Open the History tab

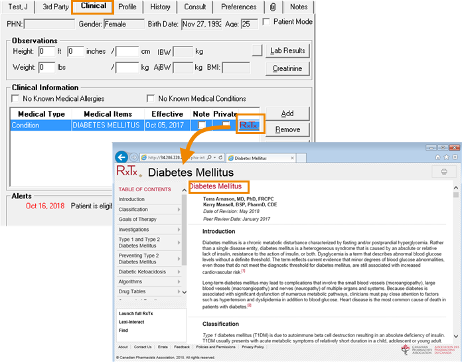point(160,7)
